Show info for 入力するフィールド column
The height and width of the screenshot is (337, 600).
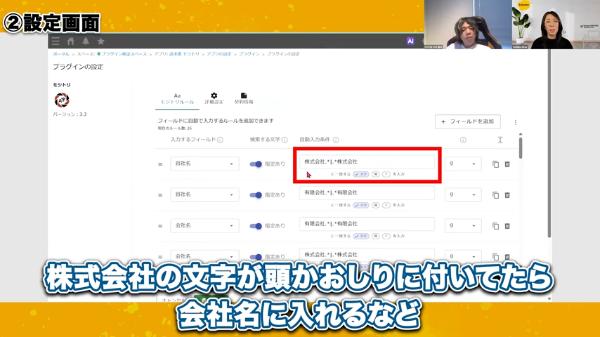click(x=221, y=140)
